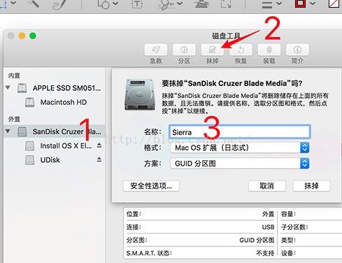Click the S.M.A.R.T. 状态 不支持 value
This screenshot has width=342, height=263.
(265, 253)
